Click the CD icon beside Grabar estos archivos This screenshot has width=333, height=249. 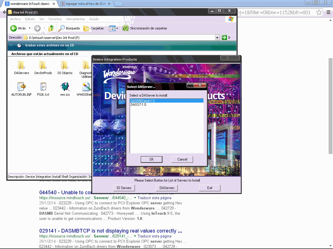coord(19,45)
